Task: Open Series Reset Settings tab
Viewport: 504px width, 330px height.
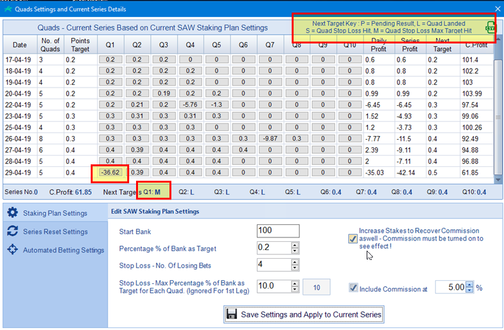Action: pos(55,231)
